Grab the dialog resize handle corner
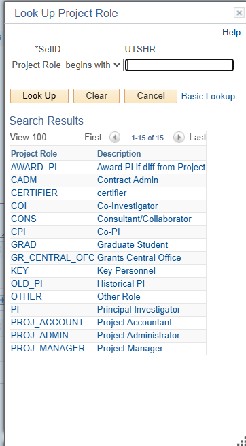Viewport: 246px width, 446px height. click(241, 441)
